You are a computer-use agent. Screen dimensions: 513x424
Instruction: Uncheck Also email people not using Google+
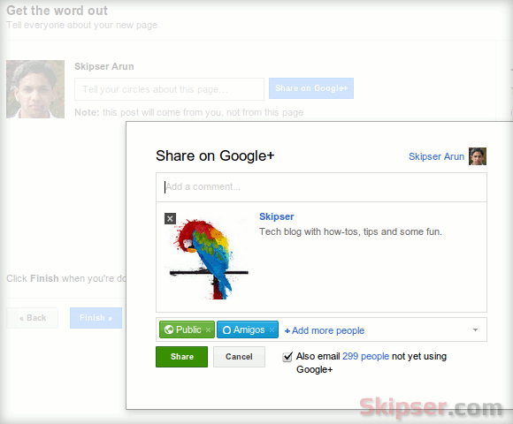[287, 356]
